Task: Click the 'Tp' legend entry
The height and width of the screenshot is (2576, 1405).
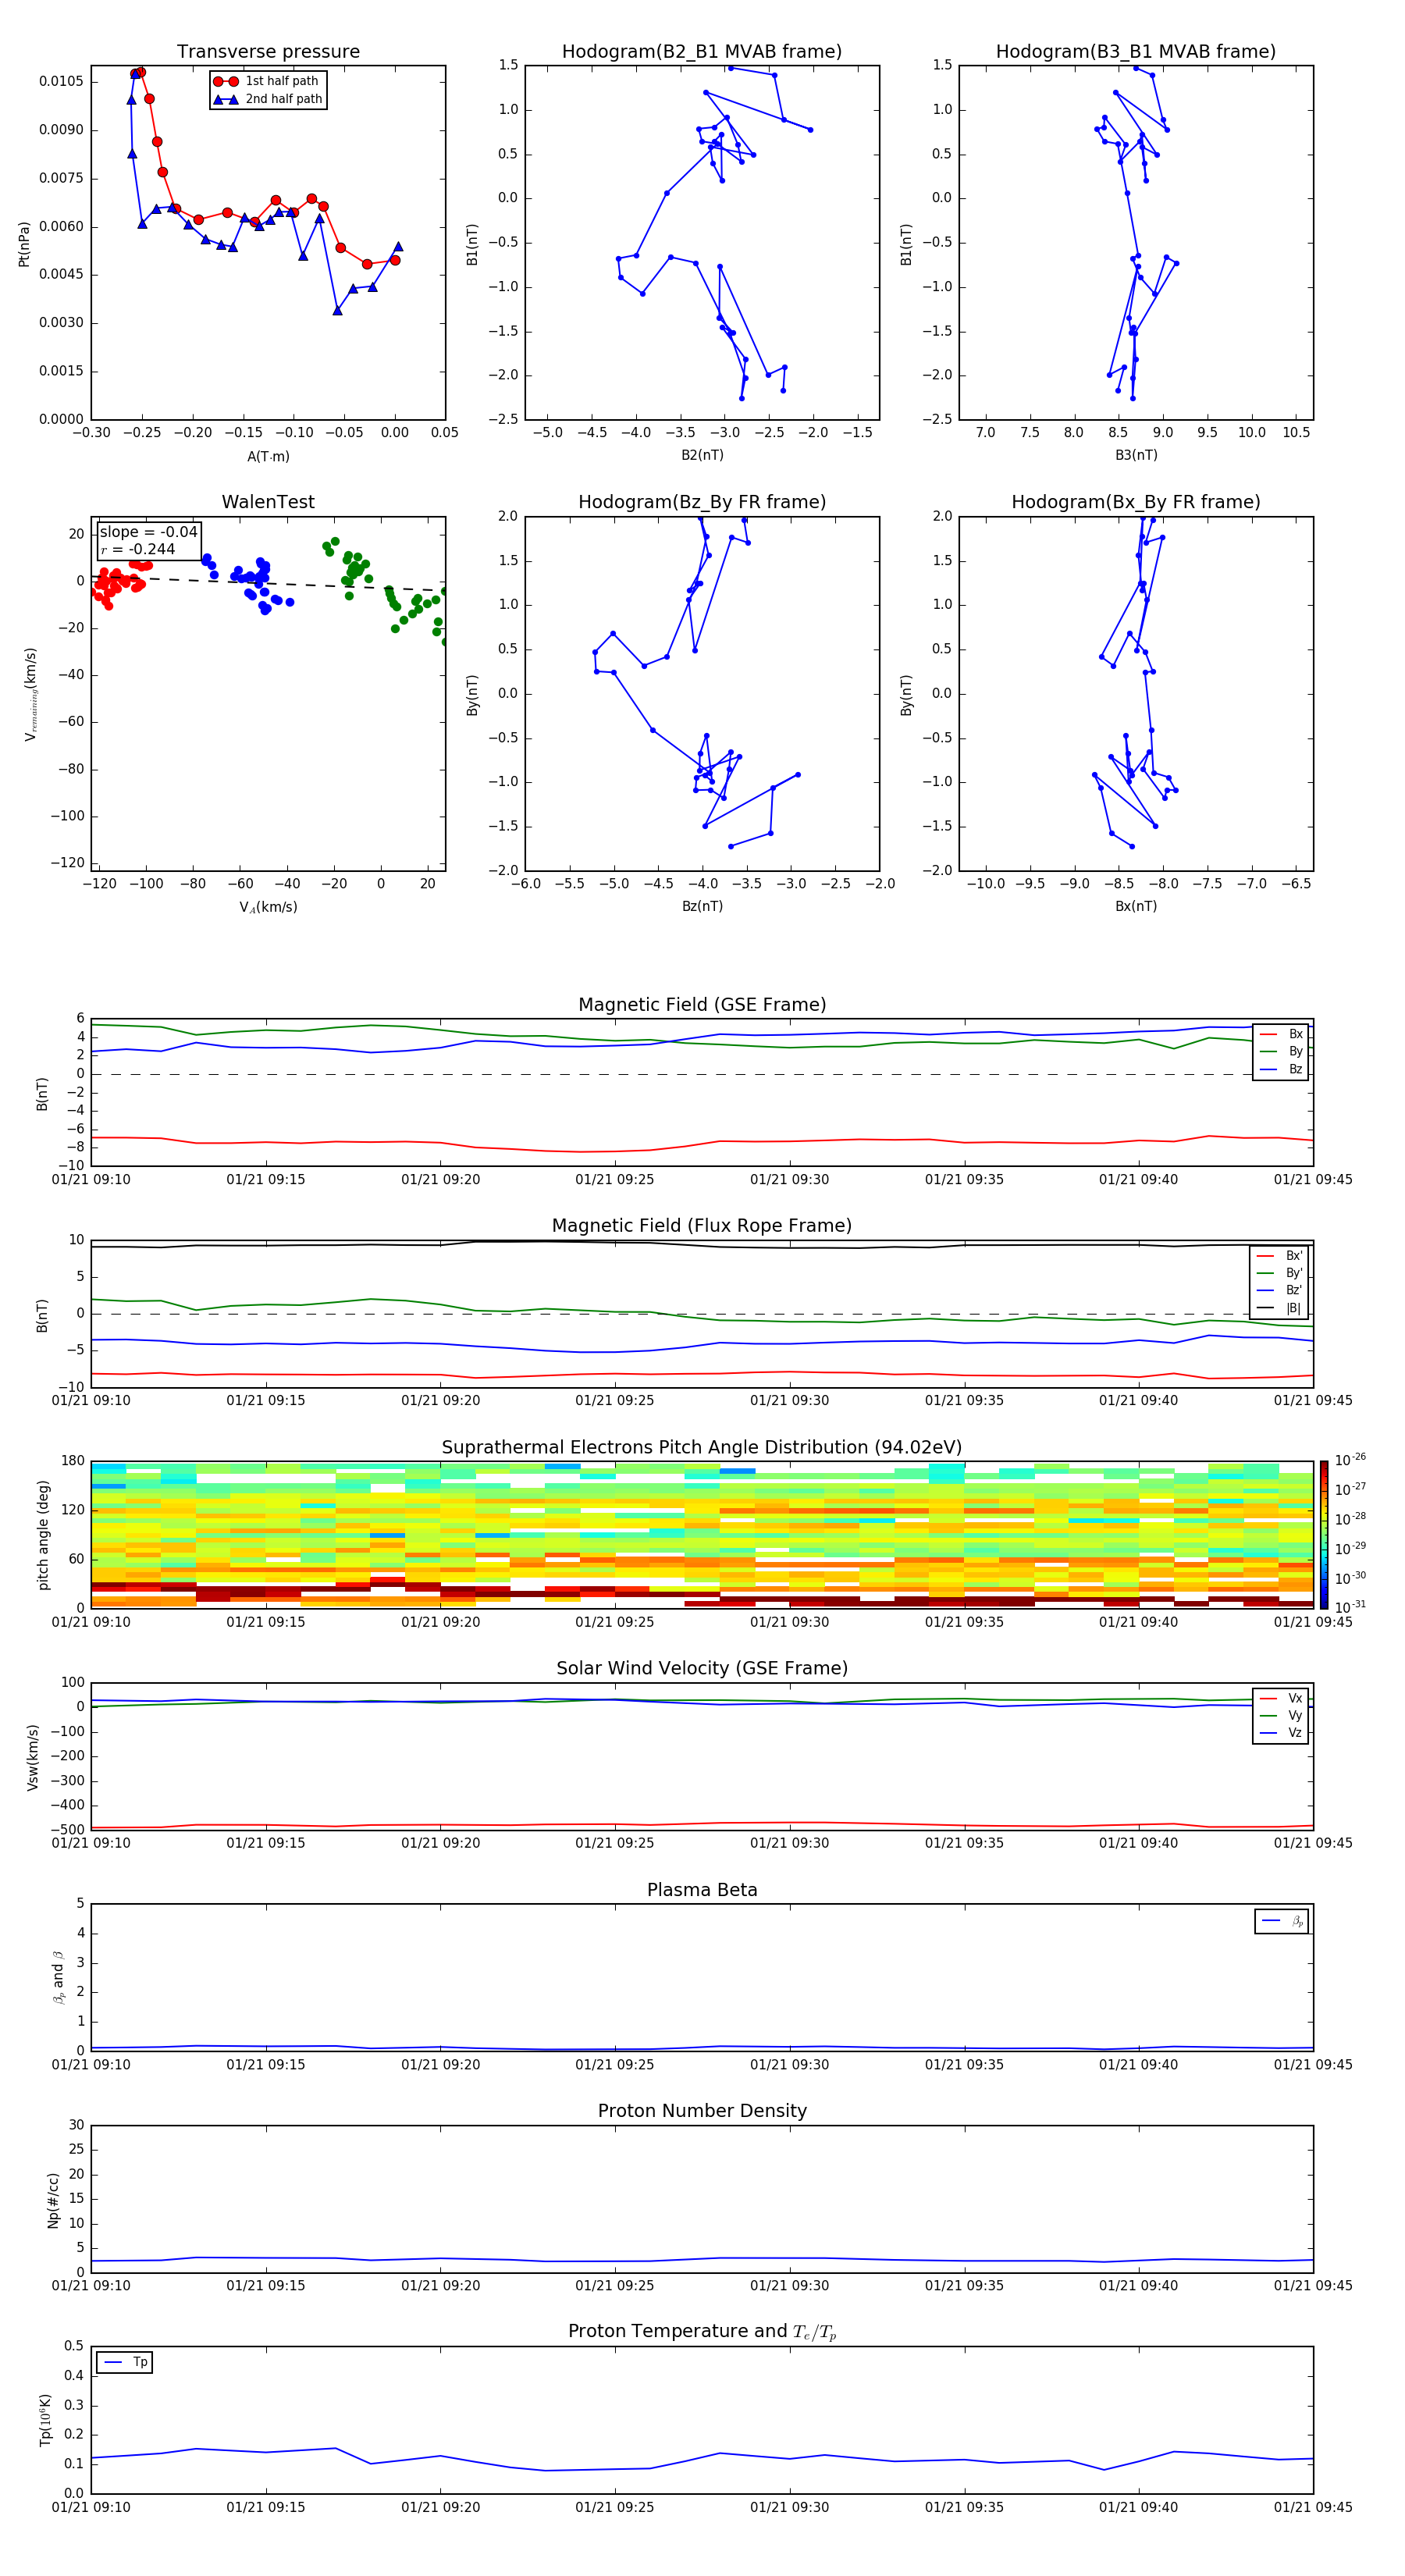Action: tap(125, 2362)
